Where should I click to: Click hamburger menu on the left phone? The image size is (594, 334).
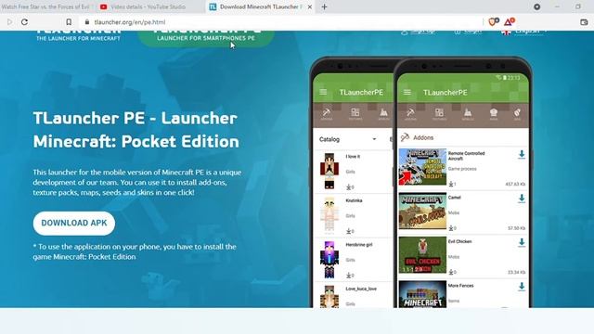click(323, 92)
